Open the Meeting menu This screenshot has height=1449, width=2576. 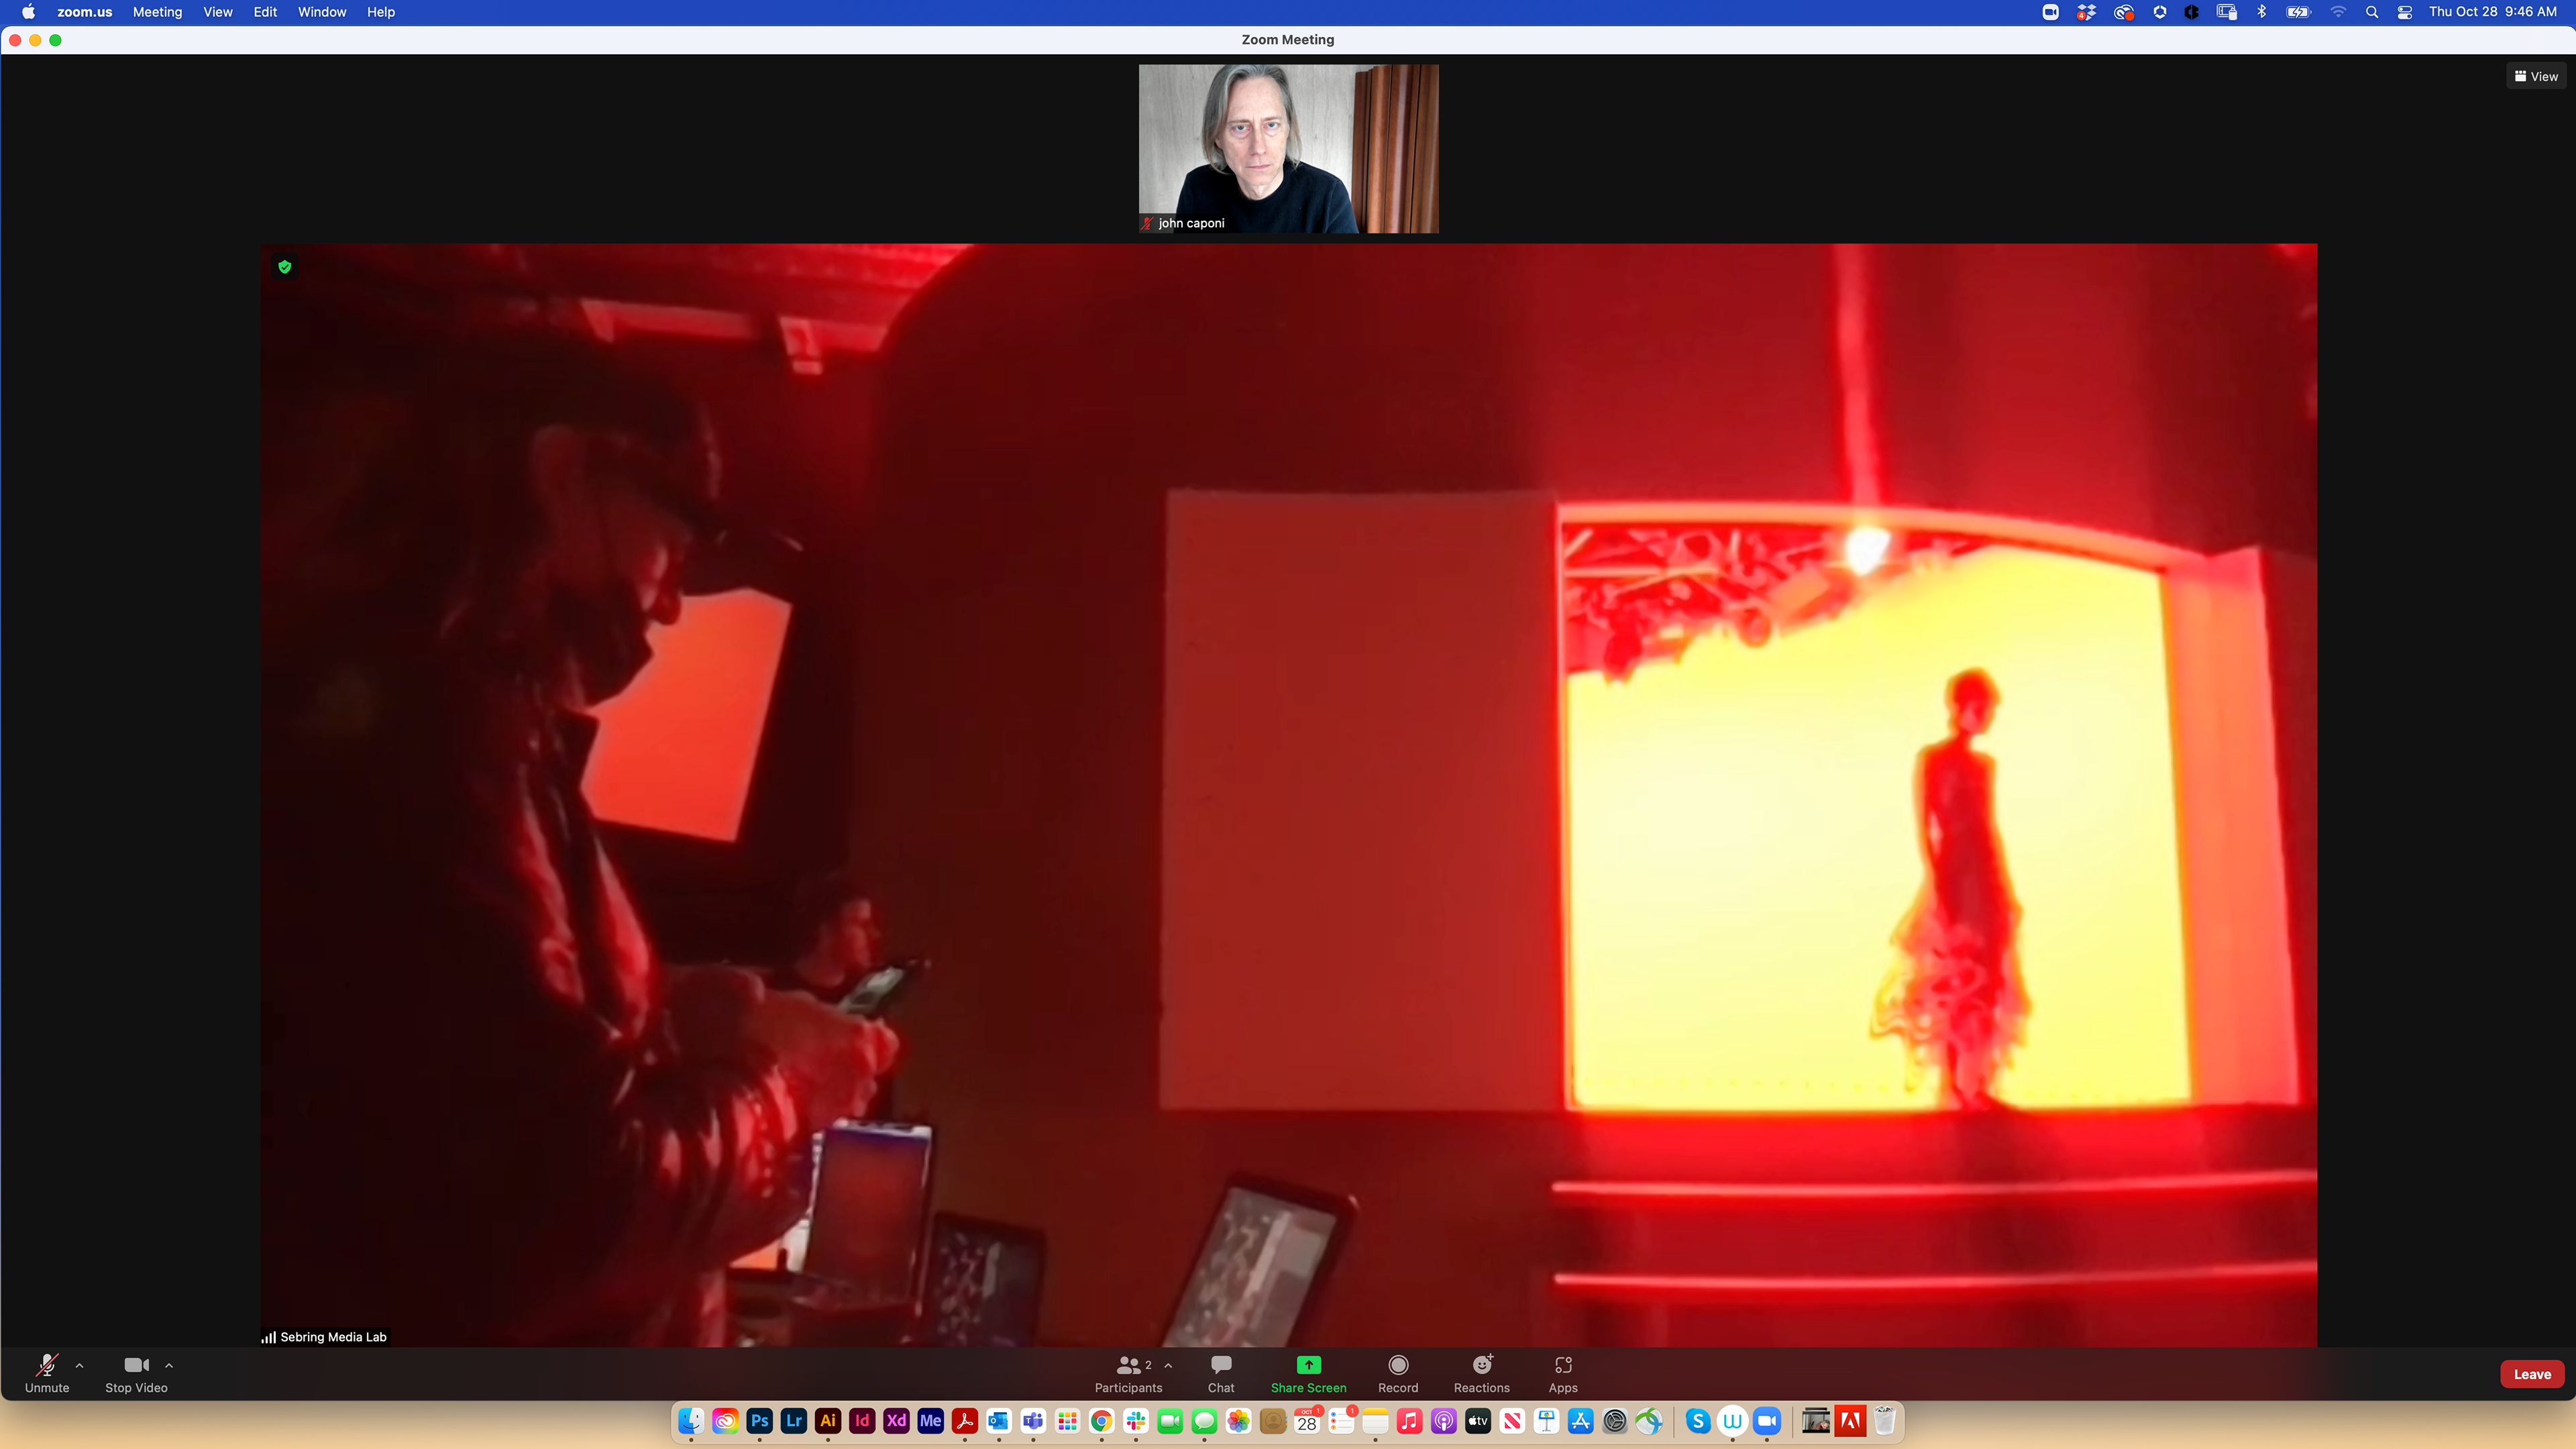click(158, 12)
